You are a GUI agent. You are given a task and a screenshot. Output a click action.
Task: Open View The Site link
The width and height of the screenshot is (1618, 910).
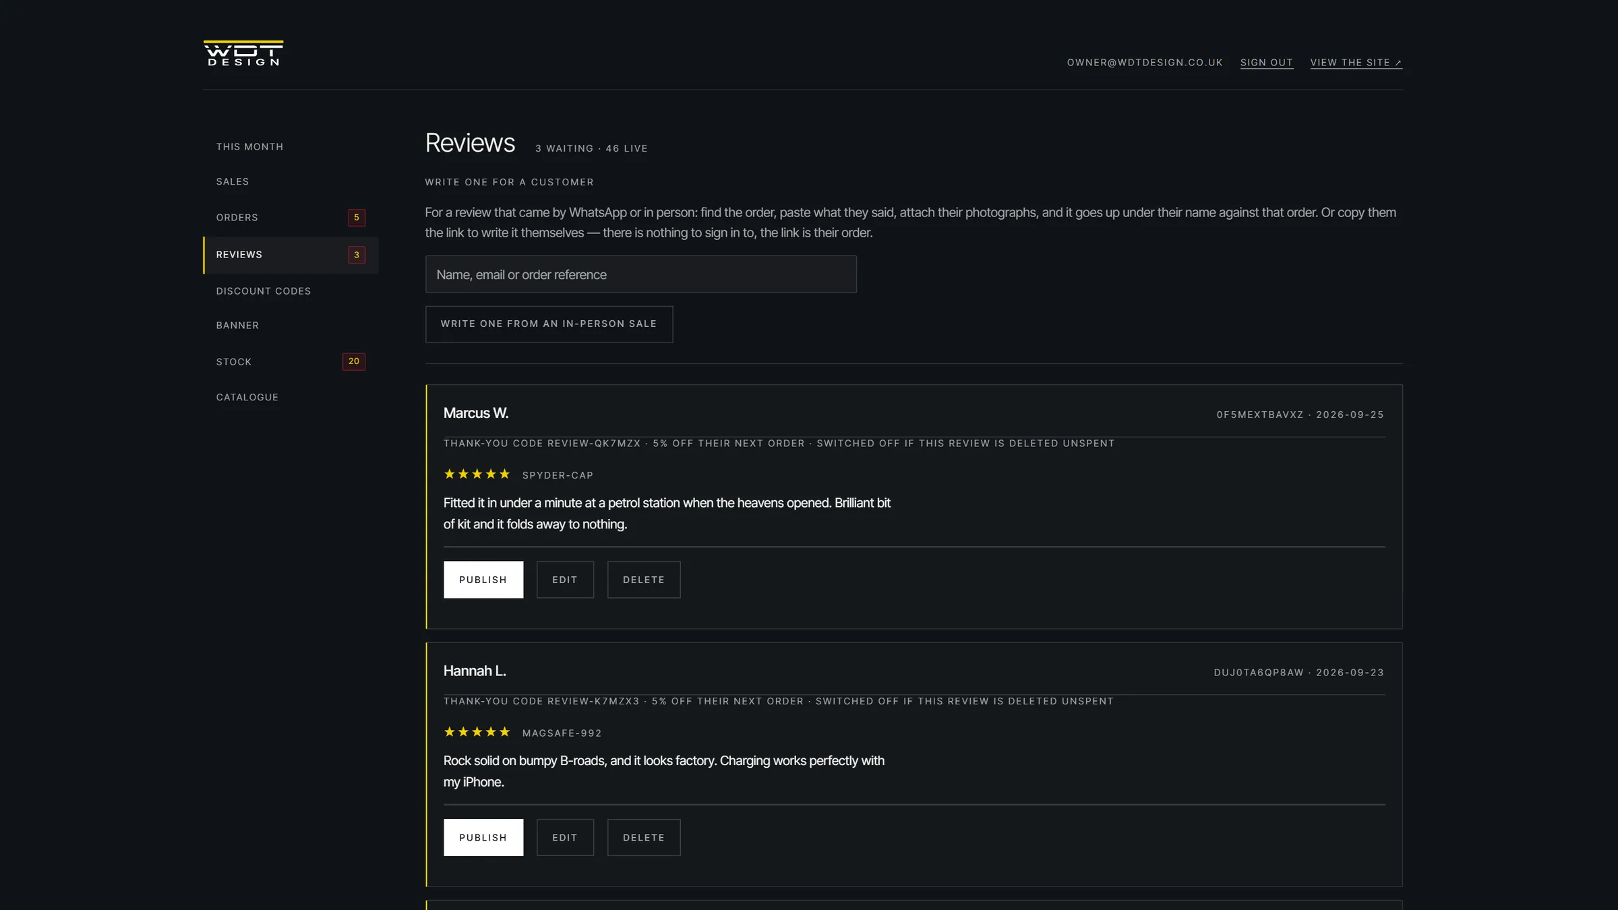click(1356, 63)
